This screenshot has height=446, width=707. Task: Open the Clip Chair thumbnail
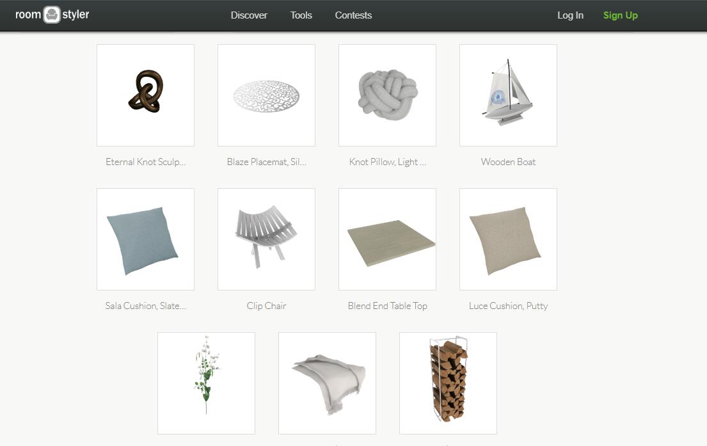266,239
